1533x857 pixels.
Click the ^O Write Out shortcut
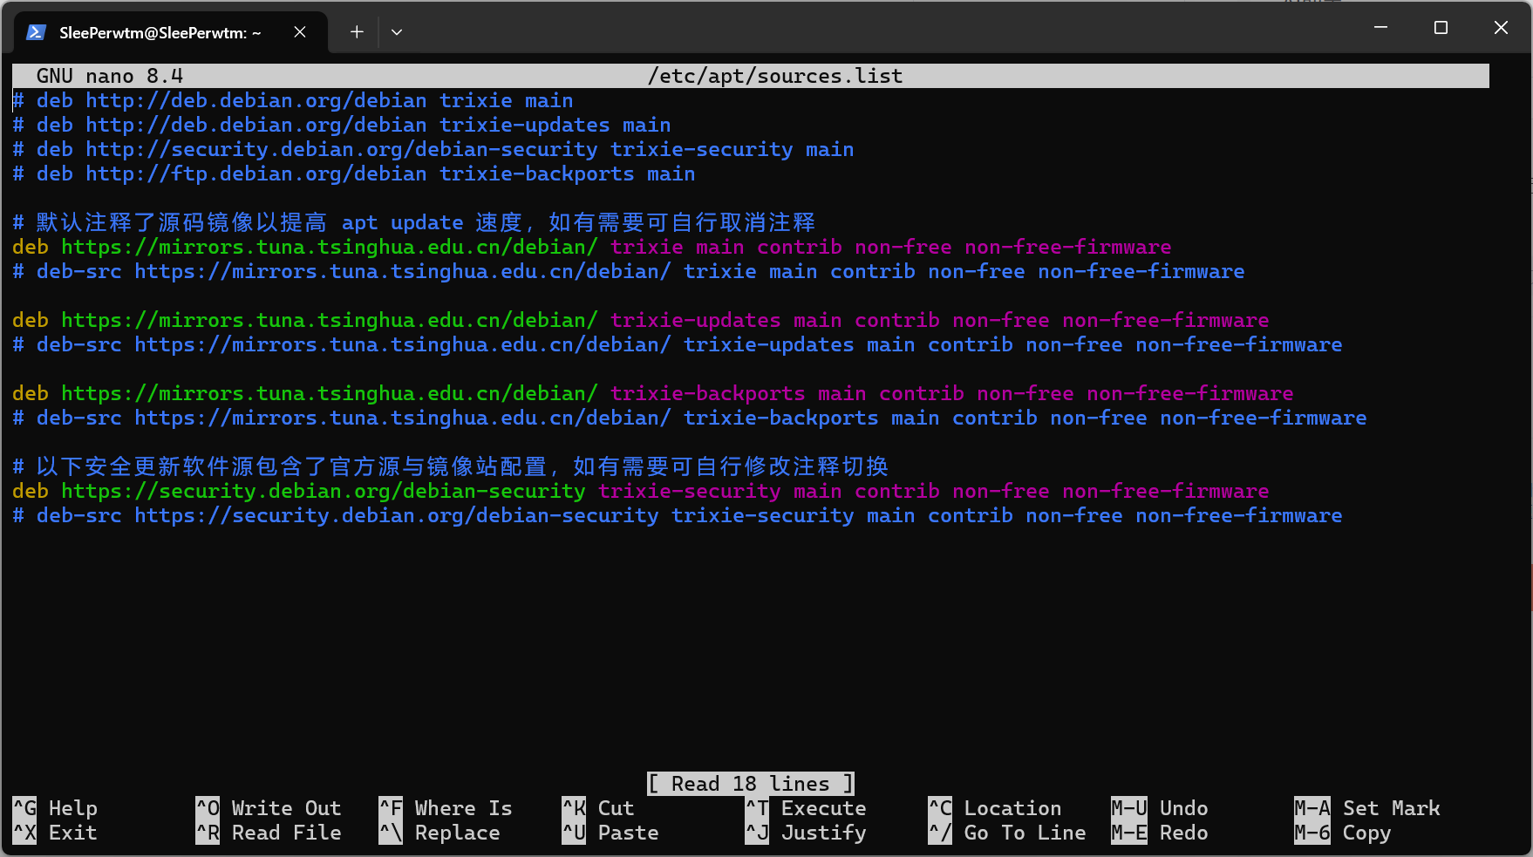click(269, 808)
